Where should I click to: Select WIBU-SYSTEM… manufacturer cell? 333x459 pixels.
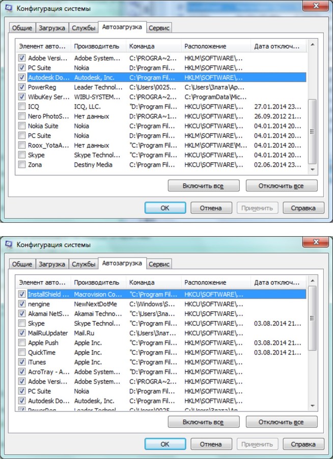coord(97,97)
